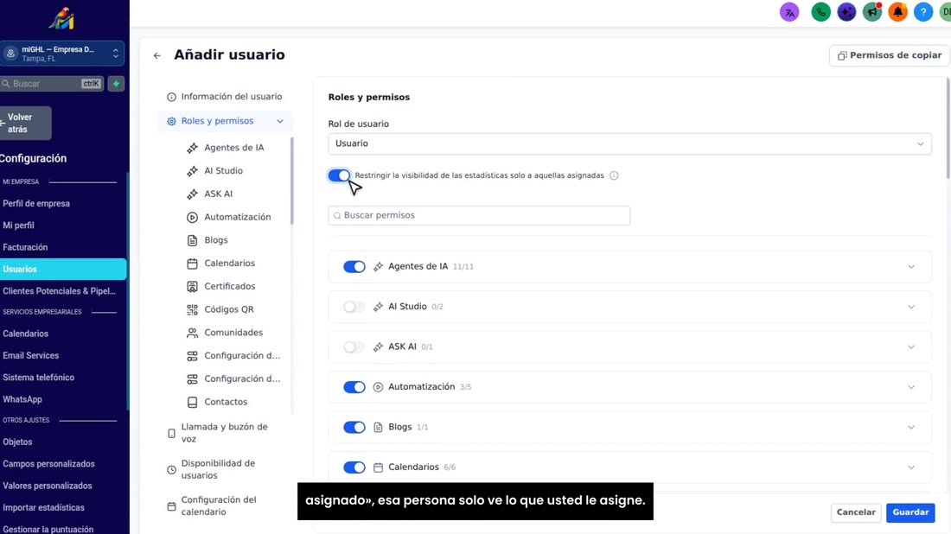
Task: Expand the Agentes de IA permissions row
Action: pos(911,267)
